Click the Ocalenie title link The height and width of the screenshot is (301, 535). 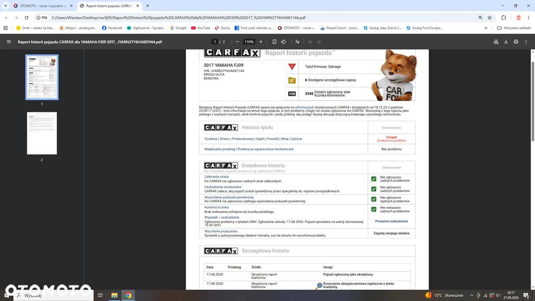[x=210, y=139]
